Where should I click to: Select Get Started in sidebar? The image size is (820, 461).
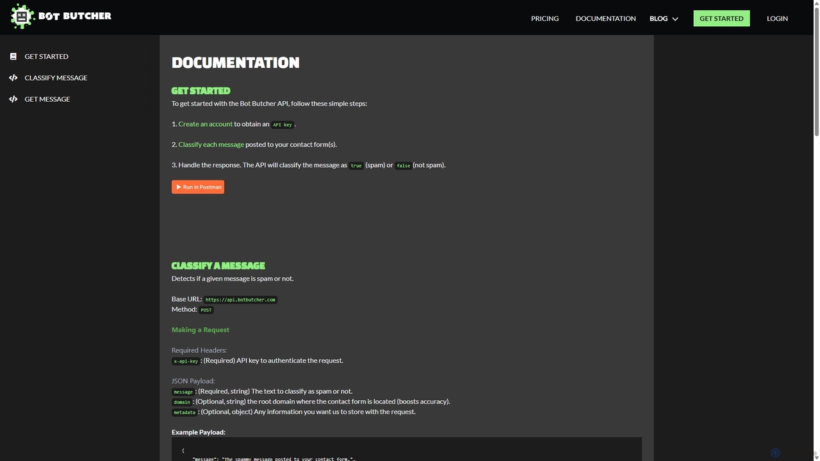46,56
